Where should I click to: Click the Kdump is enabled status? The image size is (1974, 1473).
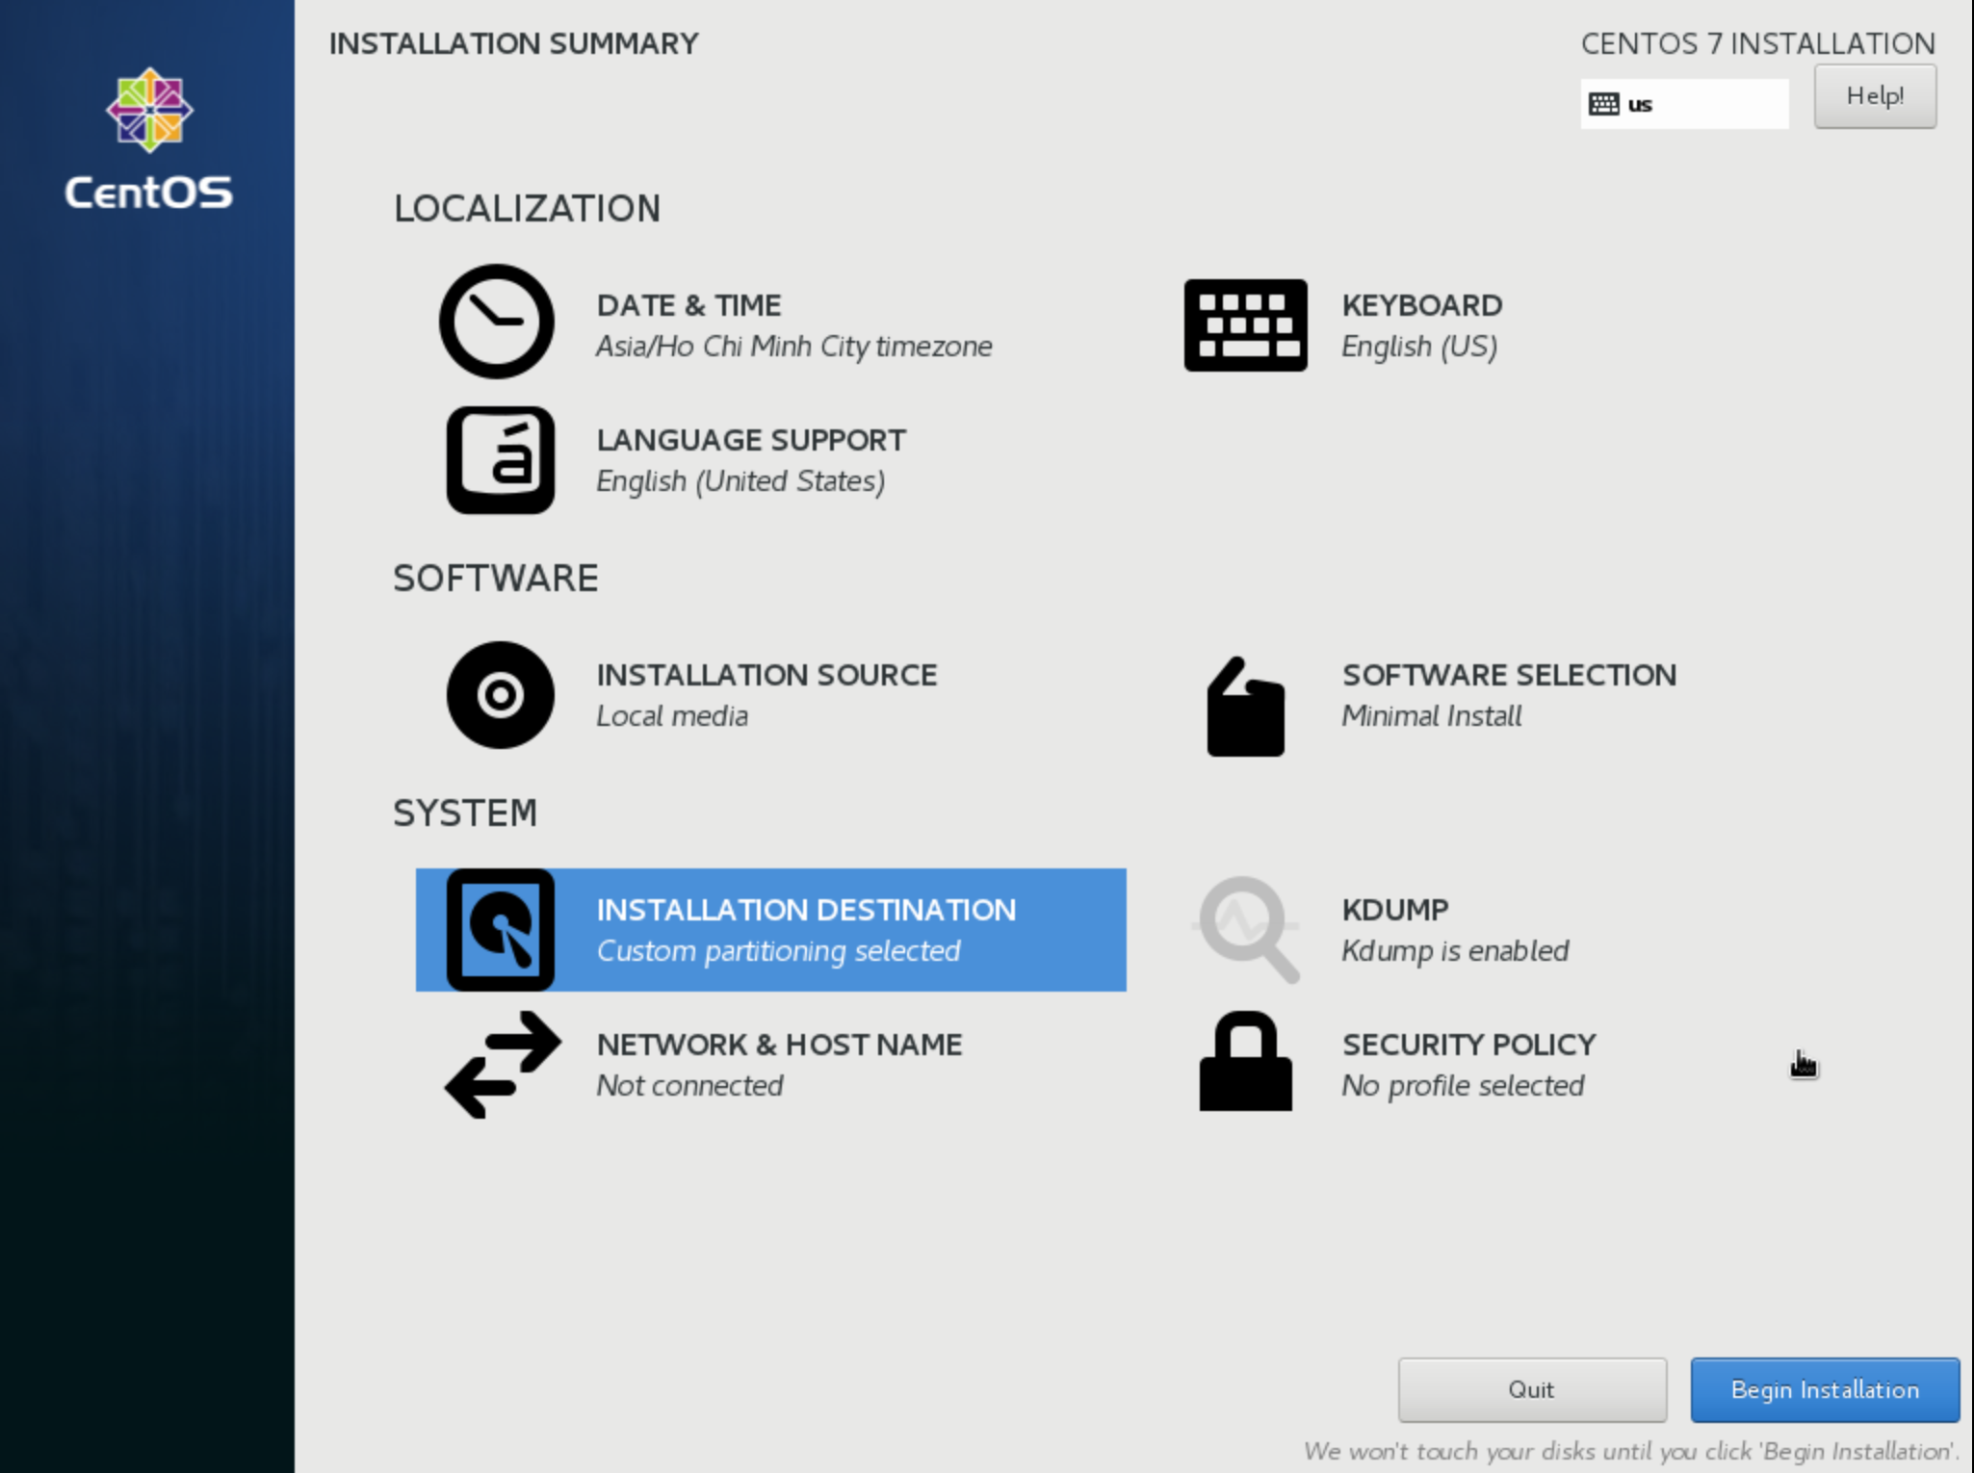pos(1455,951)
